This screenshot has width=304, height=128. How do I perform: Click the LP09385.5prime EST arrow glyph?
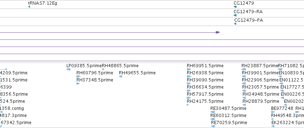pos(69,69)
